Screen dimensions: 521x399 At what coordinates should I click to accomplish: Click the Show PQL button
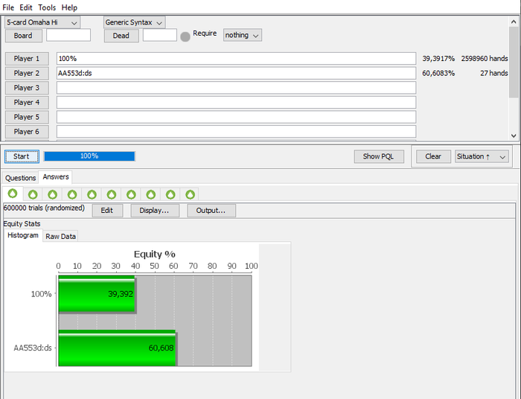coord(379,156)
